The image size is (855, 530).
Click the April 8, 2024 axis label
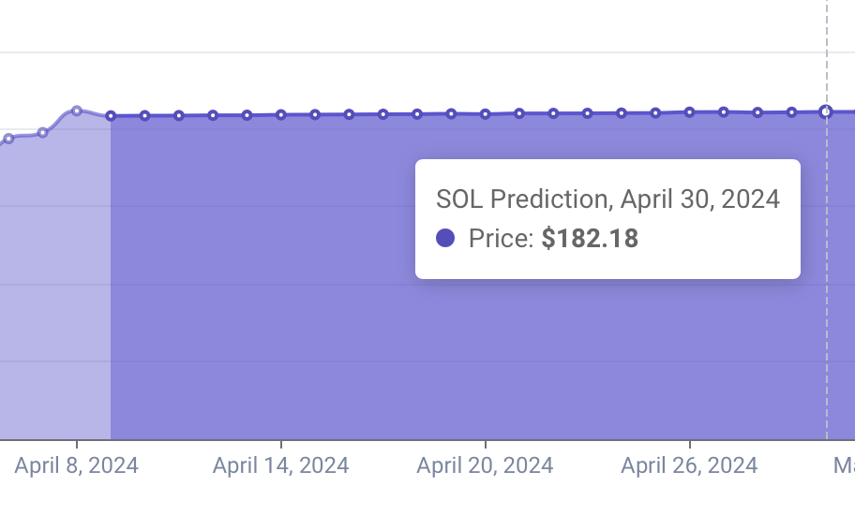[77, 465]
